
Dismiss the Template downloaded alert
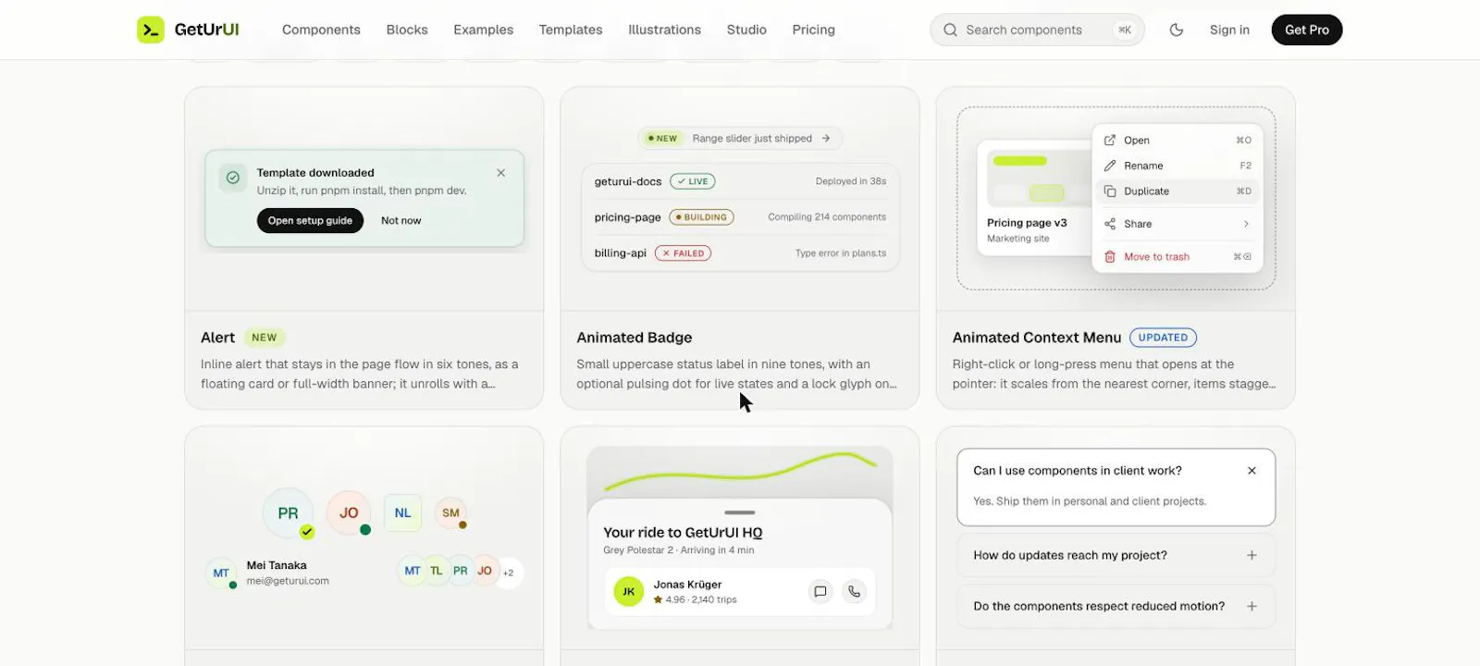coord(500,173)
